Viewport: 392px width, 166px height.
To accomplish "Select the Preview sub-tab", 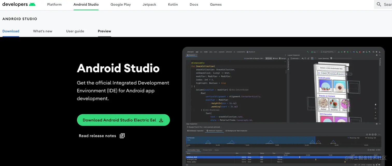I will pyautogui.click(x=104, y=31).
